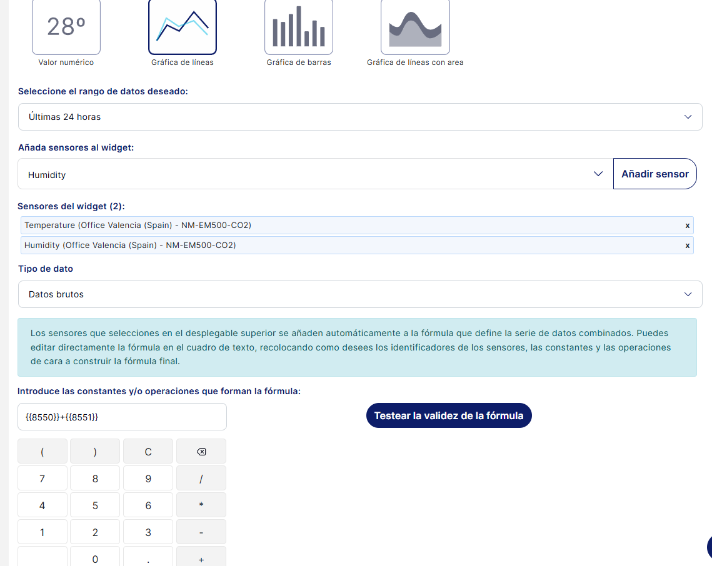Screen dimensions: 712x566
Task: Open the Últimas 24 horas range dropdown
Action: pyautogui.click(x=360, y=117)
